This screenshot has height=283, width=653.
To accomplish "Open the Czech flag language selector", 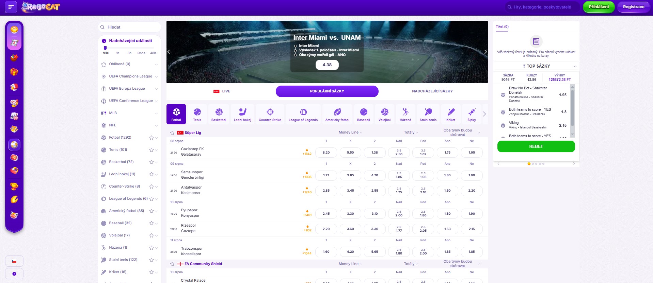I will (14, 261).
